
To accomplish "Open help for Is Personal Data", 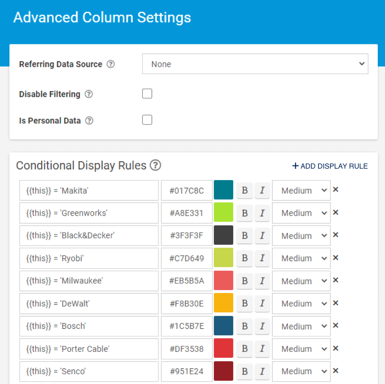I will coord(89,121).
